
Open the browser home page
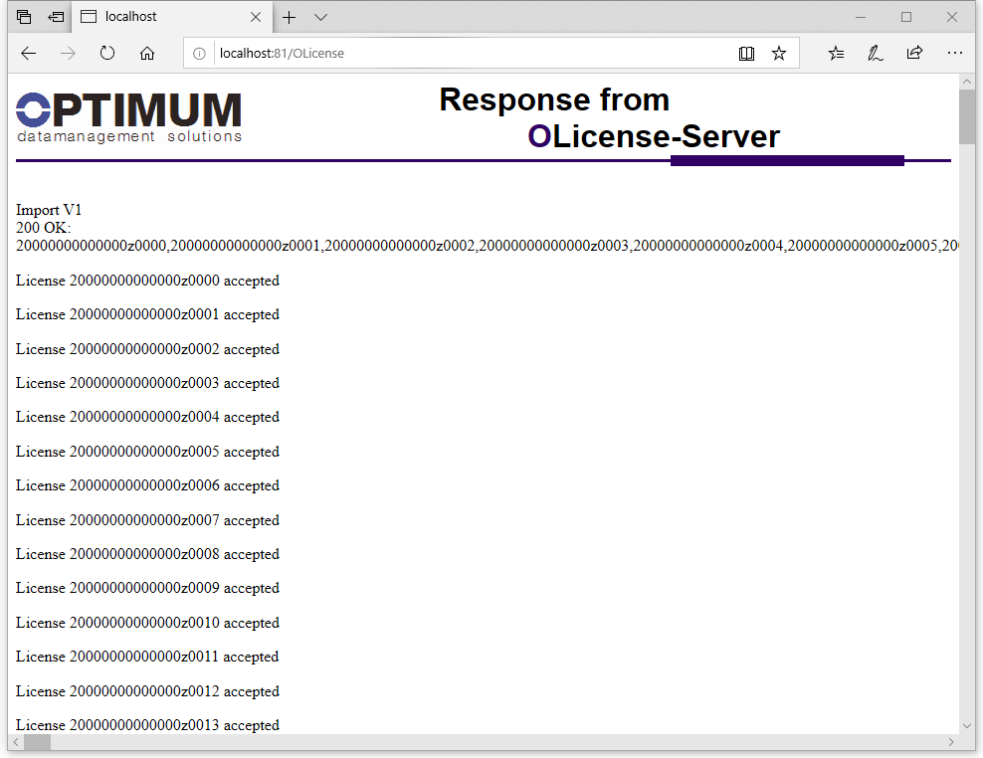(x=147, y=54)
